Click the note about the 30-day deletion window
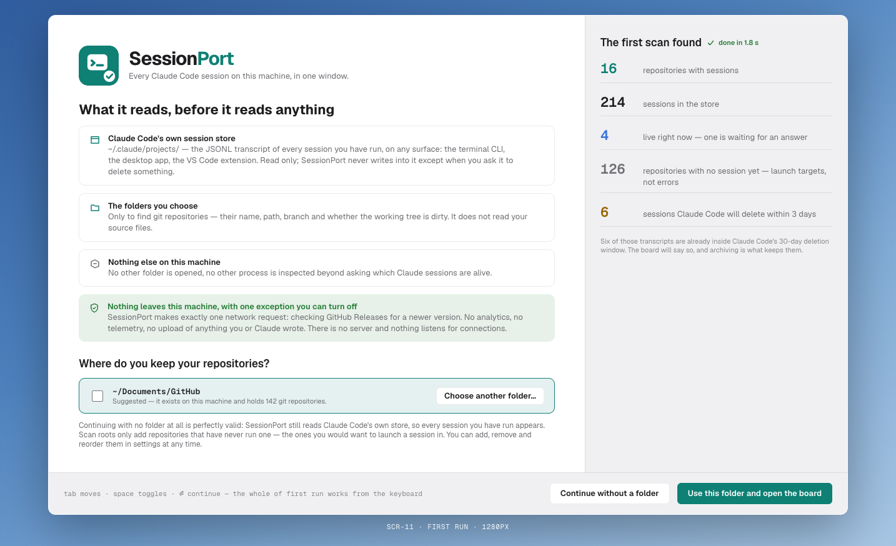896x546 pixels. pyautogui.click(x=715, y=246)
